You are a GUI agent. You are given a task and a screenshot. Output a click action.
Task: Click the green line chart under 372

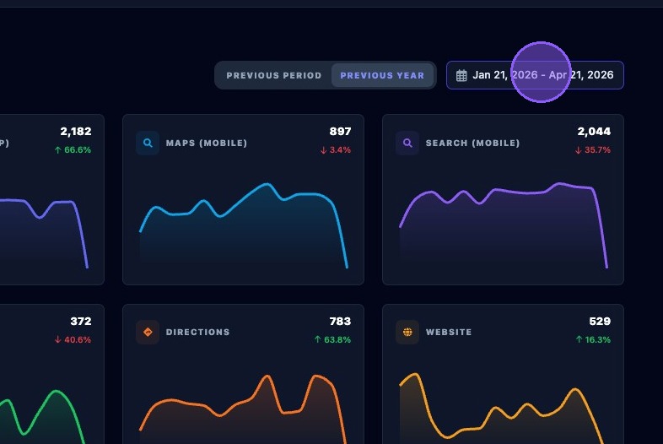pyautogui.click(x=42, y=417)
